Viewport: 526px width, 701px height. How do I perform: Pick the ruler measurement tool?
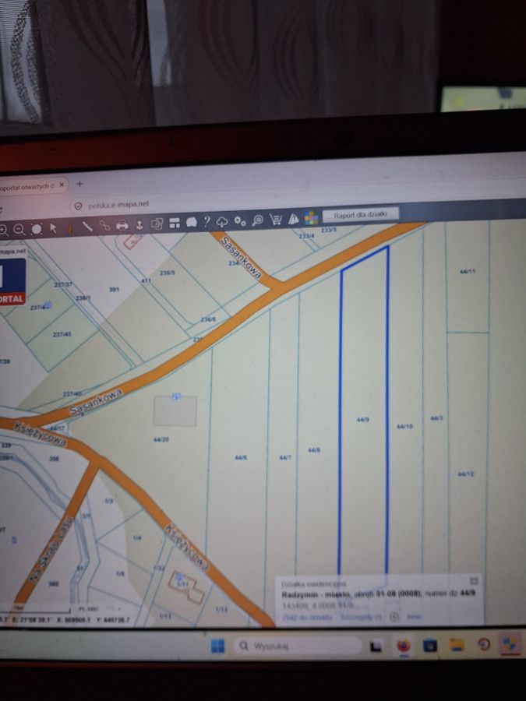pos(87,227)
